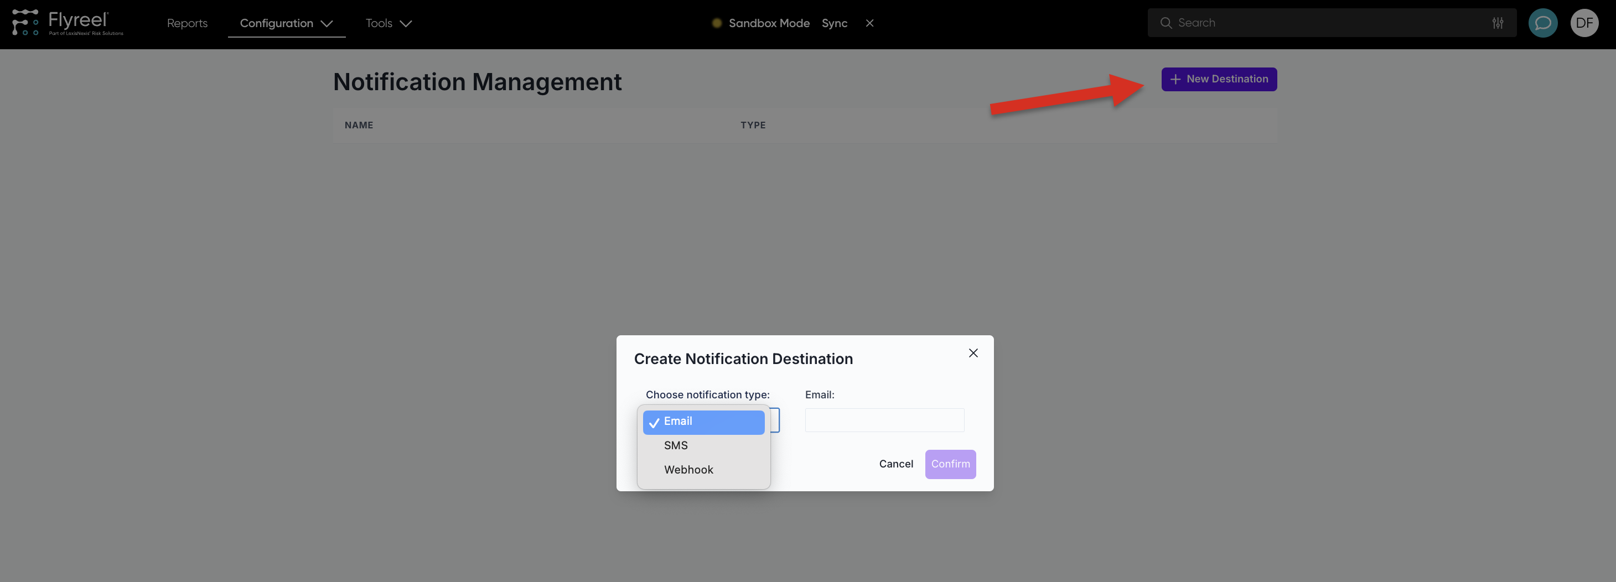Viewport: 1616px width, 582px height.
Task: Expand the Configuration menu
Action: click(286, 23)
